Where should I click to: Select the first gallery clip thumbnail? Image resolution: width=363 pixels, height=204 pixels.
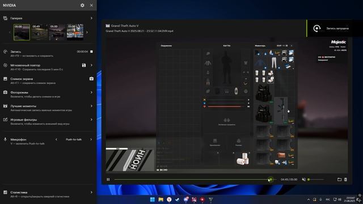point(22,32)
